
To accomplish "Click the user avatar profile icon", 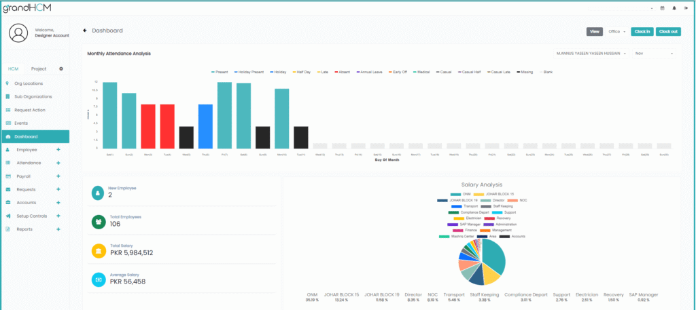I will (x=18, y=33).
